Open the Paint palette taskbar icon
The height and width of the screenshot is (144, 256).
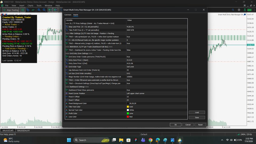click(165, 140)
